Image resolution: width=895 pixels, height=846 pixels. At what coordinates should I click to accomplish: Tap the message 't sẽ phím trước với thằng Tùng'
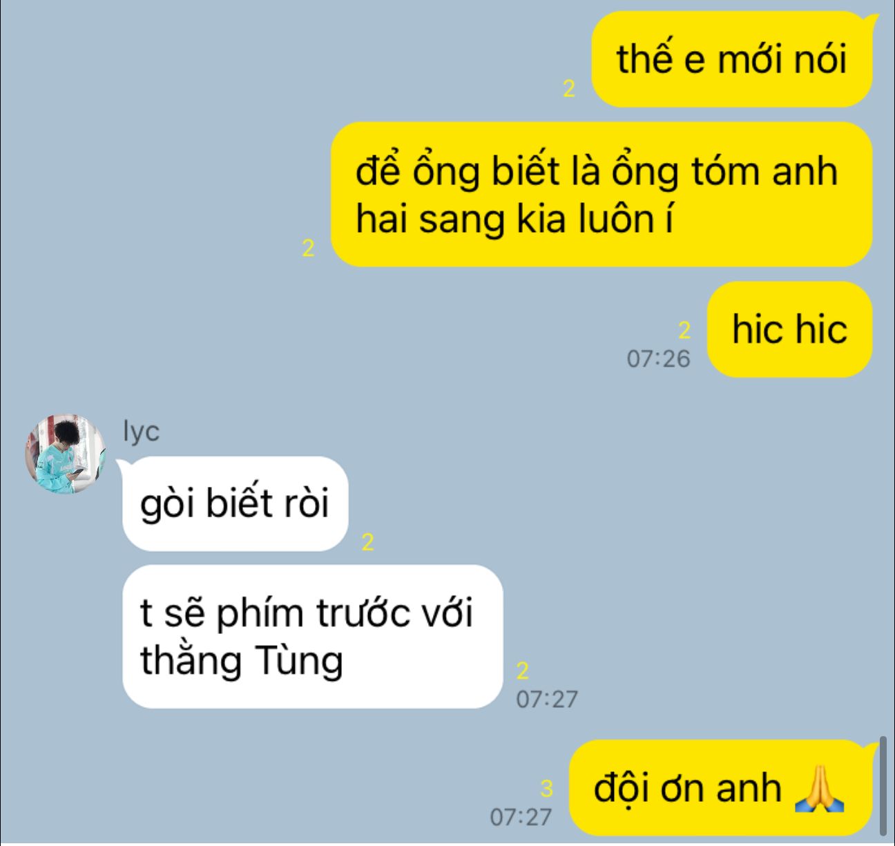(312, 637)
